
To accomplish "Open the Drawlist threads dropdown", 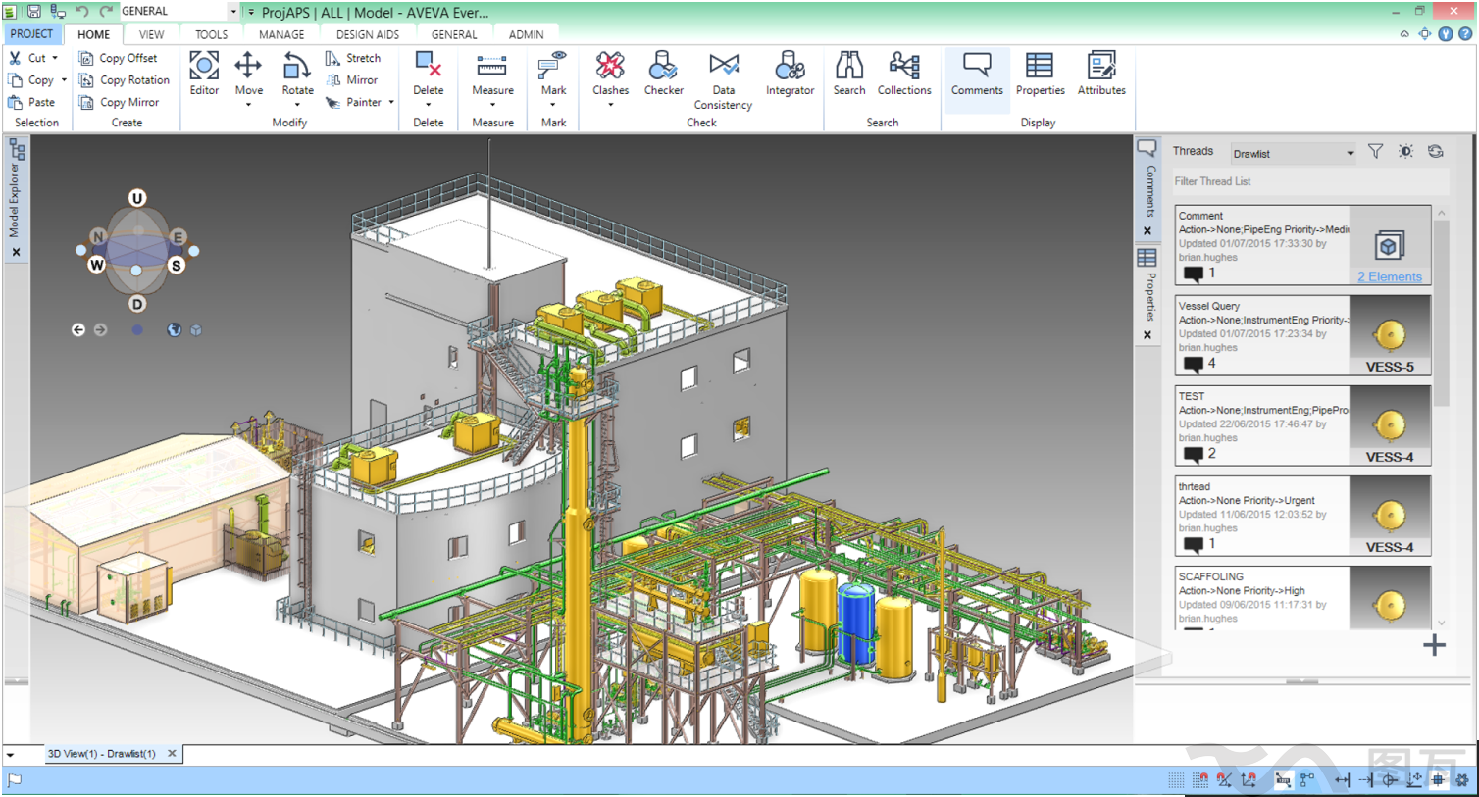I will coord(1350,153).
